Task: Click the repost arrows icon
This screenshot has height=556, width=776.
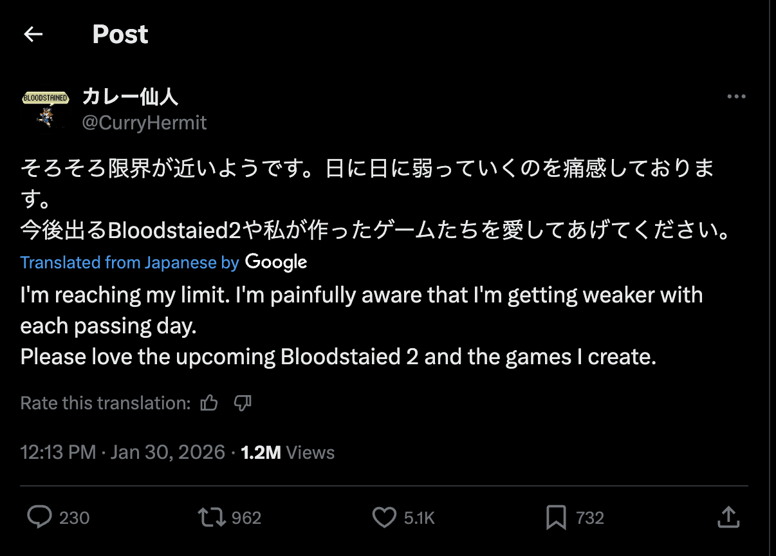Action: [212, 517]
